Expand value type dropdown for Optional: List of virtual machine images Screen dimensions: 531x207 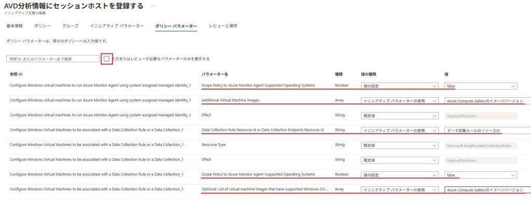coord(399,190)
